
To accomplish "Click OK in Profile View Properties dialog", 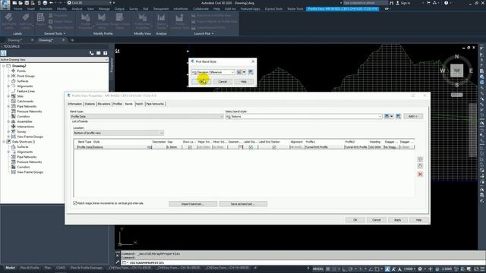I will [x=355, y=220].
